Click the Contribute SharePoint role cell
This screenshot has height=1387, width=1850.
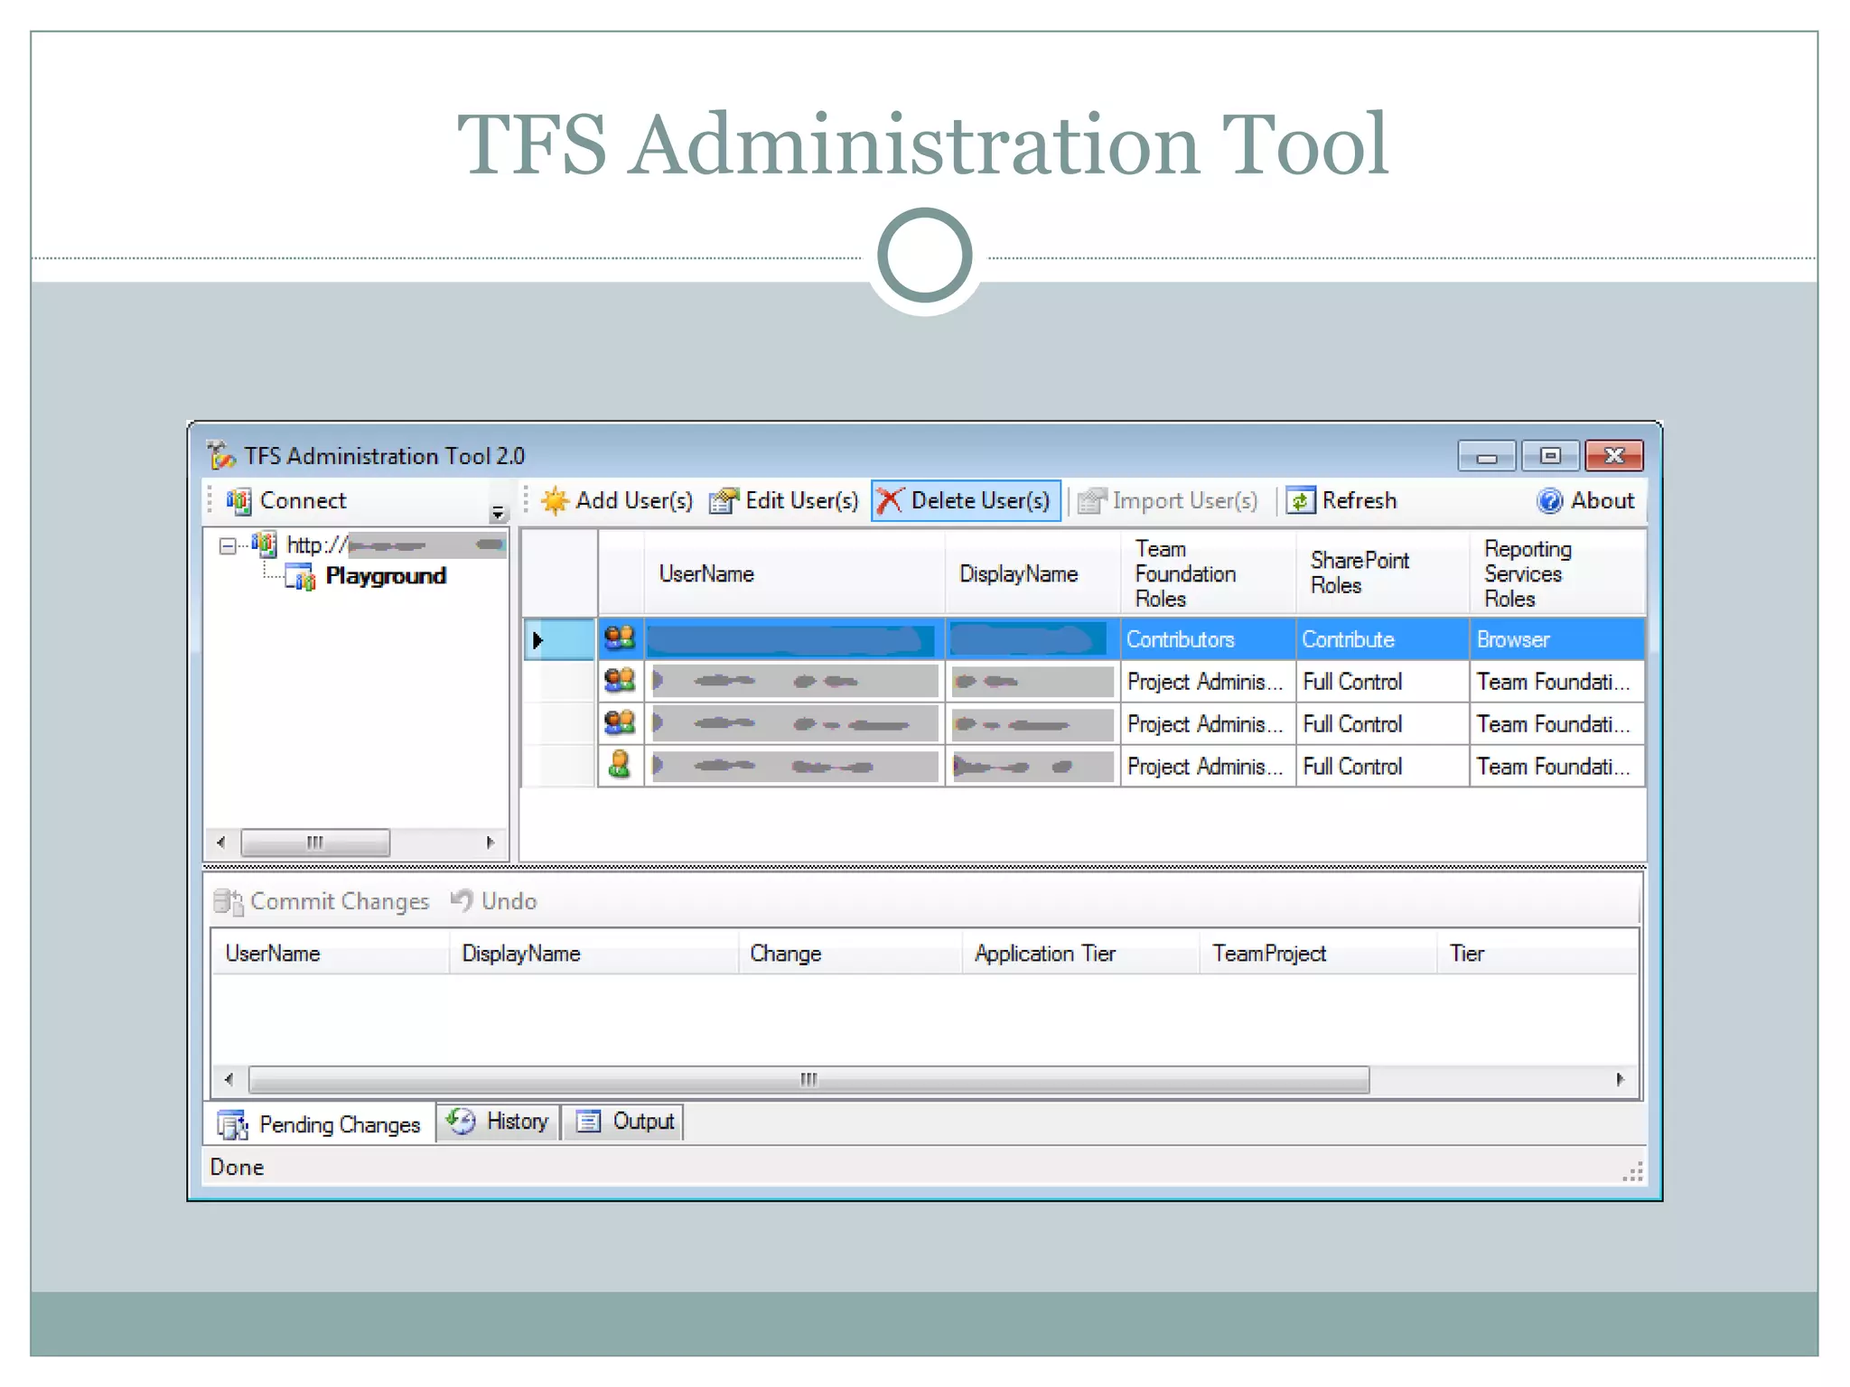pyautogui.click(x=1382, y=639)
